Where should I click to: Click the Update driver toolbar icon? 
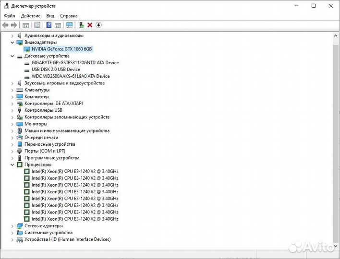point(81,25)
